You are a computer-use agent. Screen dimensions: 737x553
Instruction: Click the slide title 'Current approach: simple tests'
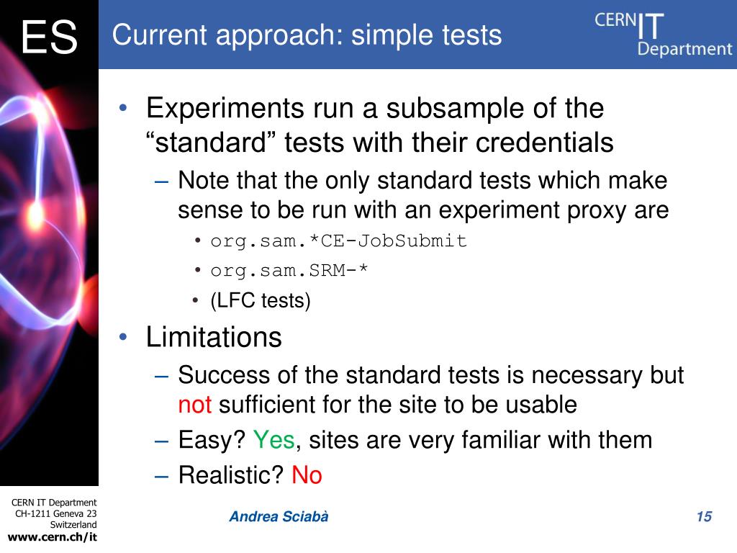click(307, 35)
